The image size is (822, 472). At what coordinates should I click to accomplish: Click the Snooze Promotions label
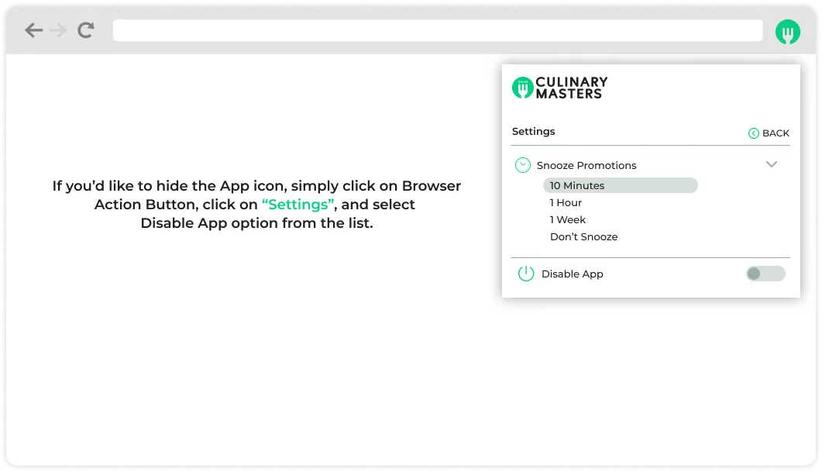coord(586,165)
